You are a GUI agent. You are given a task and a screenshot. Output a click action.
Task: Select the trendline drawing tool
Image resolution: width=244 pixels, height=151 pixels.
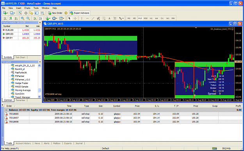coord(93,18)
